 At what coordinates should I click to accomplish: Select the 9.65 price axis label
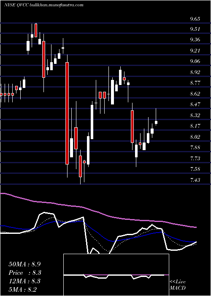coord(195,19)
